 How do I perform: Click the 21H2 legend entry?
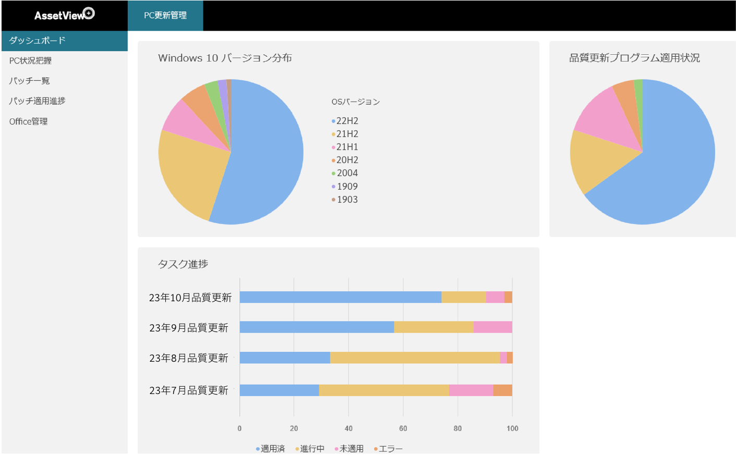point(345,134)
